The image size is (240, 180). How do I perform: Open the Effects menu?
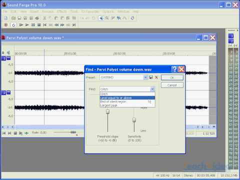point(61,11)
